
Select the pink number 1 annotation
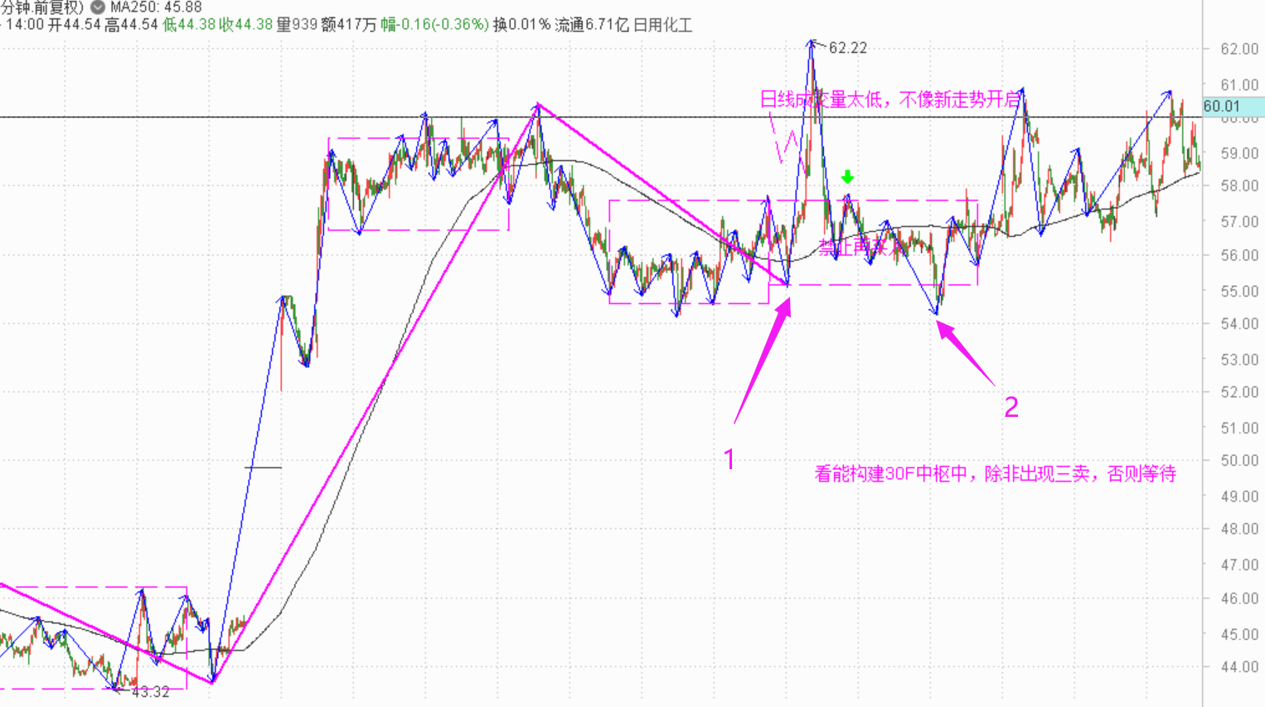729,459
